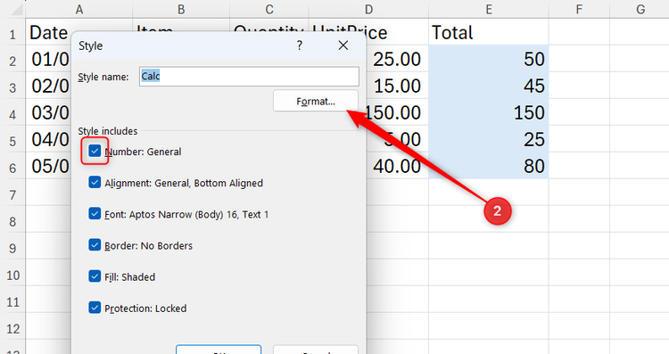Toggle the Number: General checkbox
This screenshot has height=354, width=669.
[95, 151]
